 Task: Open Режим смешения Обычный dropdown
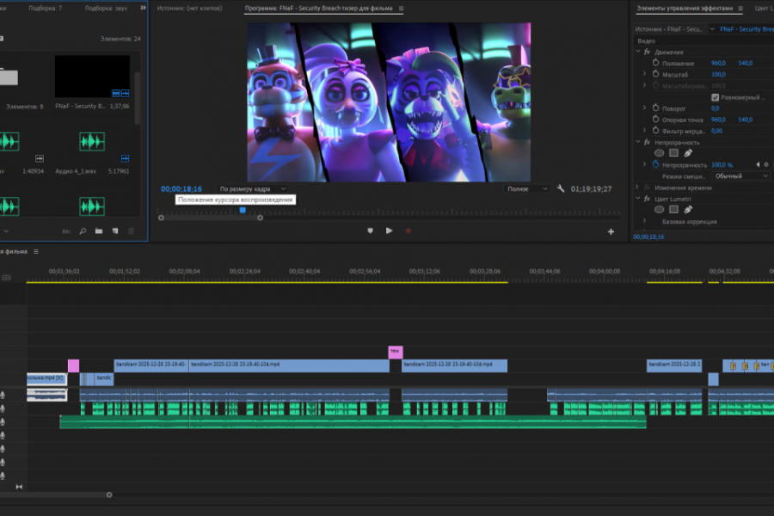[x=740, y=175]
